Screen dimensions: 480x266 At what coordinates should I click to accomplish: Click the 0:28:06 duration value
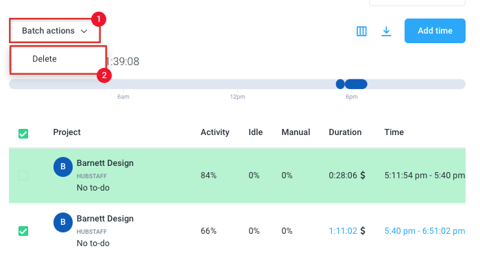[x=343, y=176]
